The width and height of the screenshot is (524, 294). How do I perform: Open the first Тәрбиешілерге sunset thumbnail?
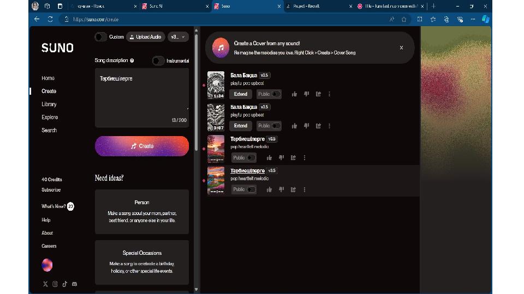216,149
